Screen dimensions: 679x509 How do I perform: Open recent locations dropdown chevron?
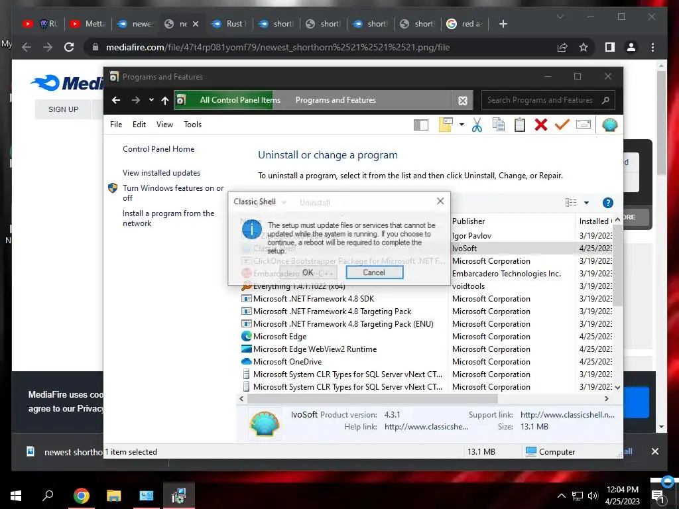151,100
